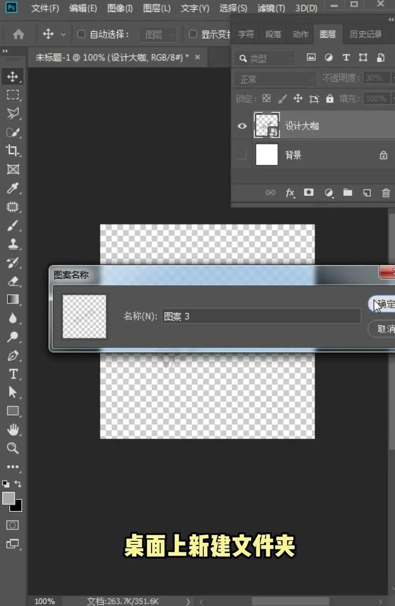The image size is (395, 606).
Task: Click the 名称 pattern name field
Action: 261,316
